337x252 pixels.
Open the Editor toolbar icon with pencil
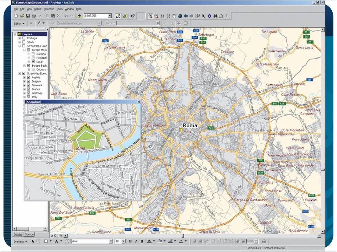(x=118, y=16)
